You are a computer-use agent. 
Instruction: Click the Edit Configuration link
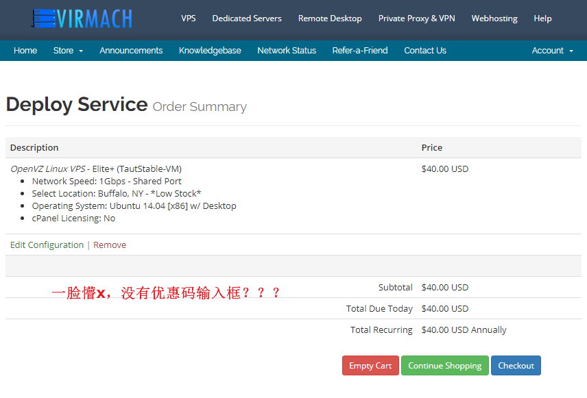pyautogui.click(x=47, y=245)
